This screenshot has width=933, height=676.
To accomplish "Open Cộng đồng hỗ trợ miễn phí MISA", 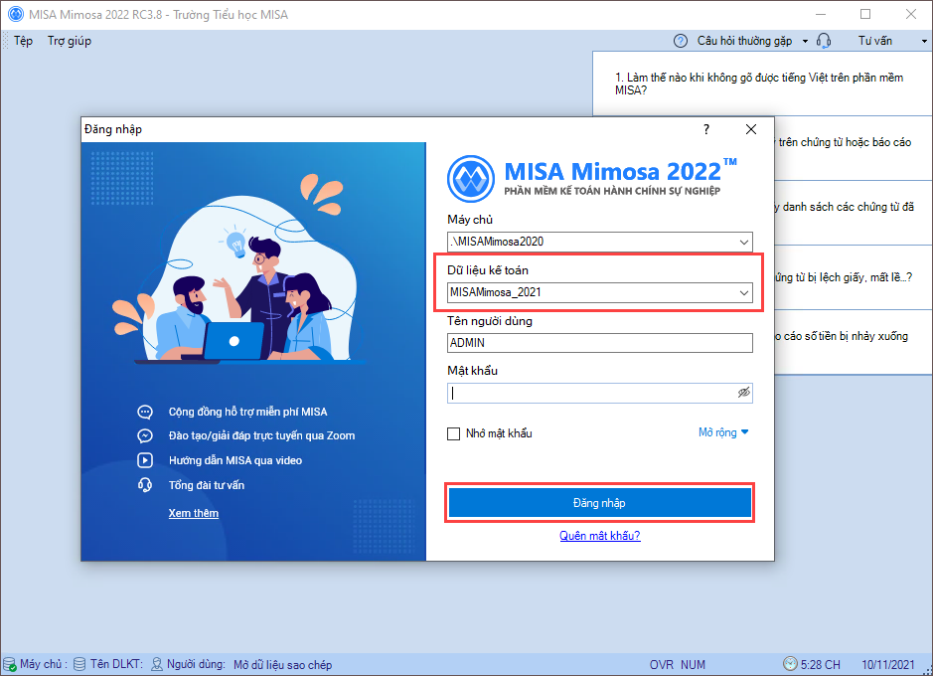I will [247, 412].
